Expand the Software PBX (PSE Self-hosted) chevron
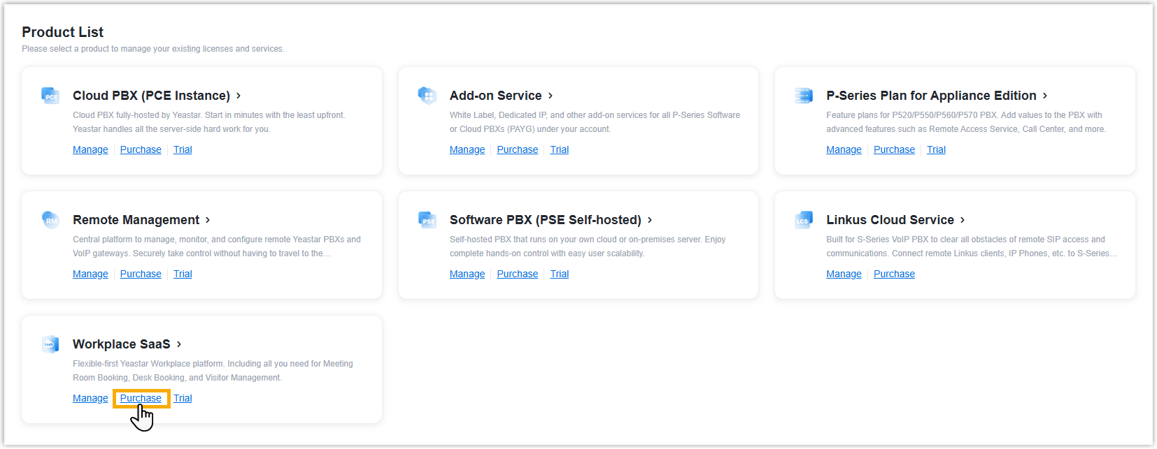The width and height of the screenshot is (1157, 449). tap(650, 220)
